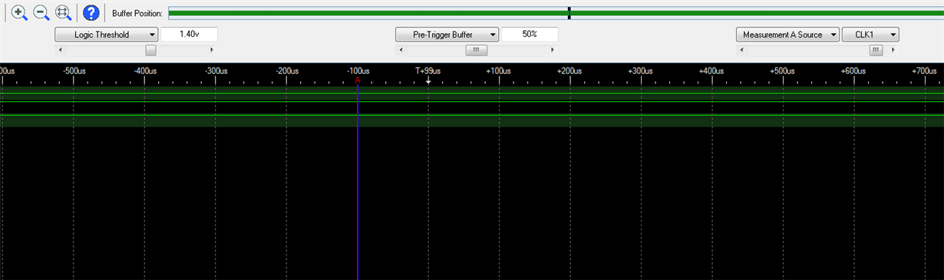Screen dimensions: 944x280
Task: Click the Measurement source slider thumb
Action: (x=876, y=51)
